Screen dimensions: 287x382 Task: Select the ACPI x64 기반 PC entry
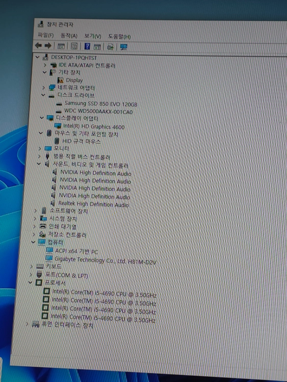[x=76, y=251]
